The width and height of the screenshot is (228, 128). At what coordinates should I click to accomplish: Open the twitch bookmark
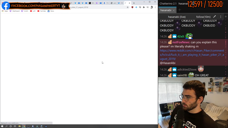point(25,11)
